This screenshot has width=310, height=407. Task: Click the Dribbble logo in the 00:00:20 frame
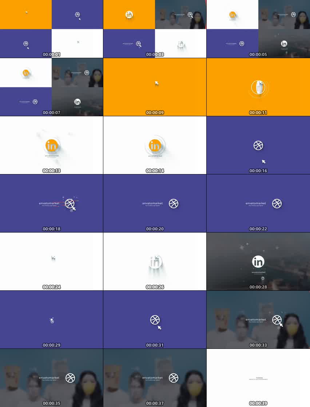174,203
